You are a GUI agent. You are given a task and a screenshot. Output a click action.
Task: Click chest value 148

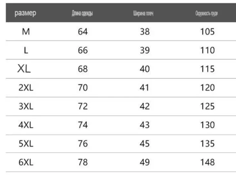[x=207, y=162]
